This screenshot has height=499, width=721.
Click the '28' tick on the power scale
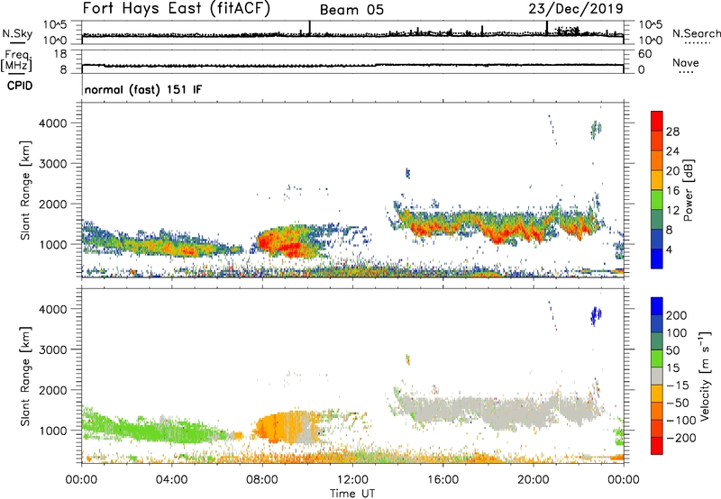(672, 132)
